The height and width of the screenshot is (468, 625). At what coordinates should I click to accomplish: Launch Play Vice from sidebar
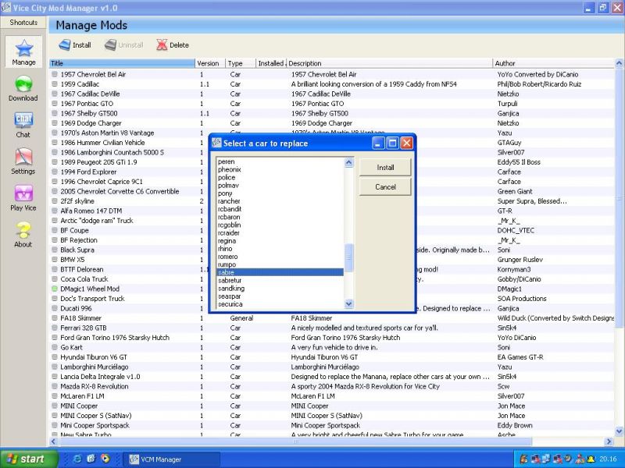pos(23,197)
